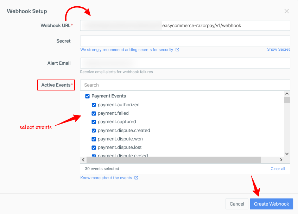Click the horizontal scrollbar thumb in events list
298x214 pixels.
coord(174,160)
